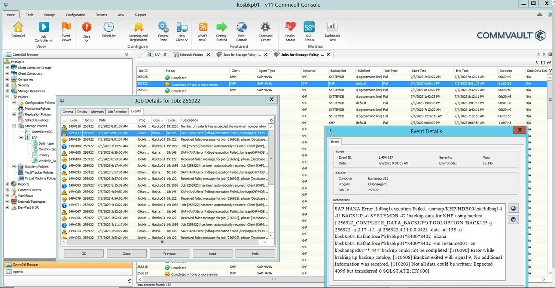The image size is (555, 288).
Task: Select the Content Director tree node
Action: point(30,190)
